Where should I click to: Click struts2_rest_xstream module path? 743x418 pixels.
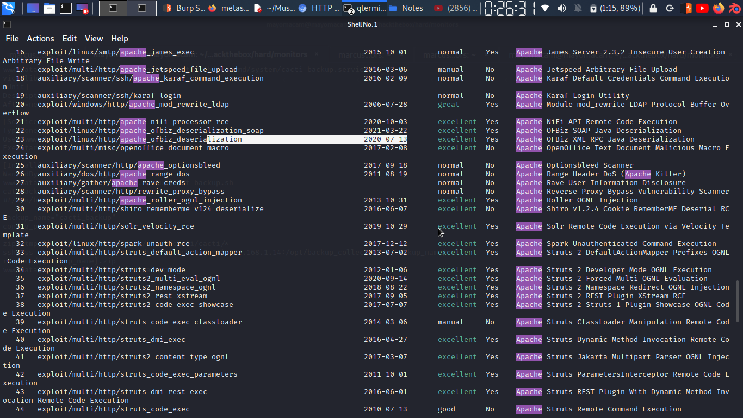click(122, 296)
